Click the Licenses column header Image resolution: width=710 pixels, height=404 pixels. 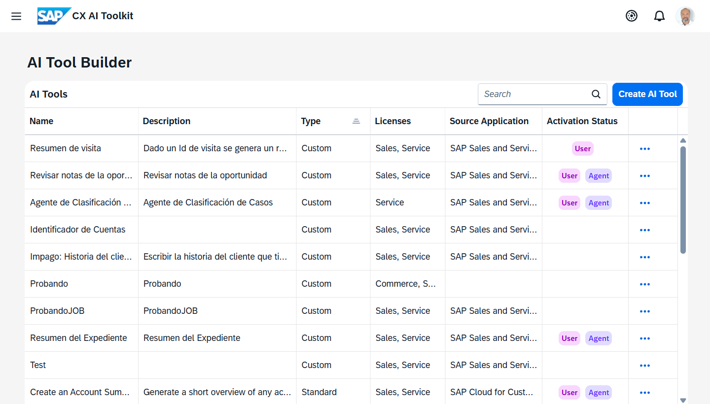point(392,121)
